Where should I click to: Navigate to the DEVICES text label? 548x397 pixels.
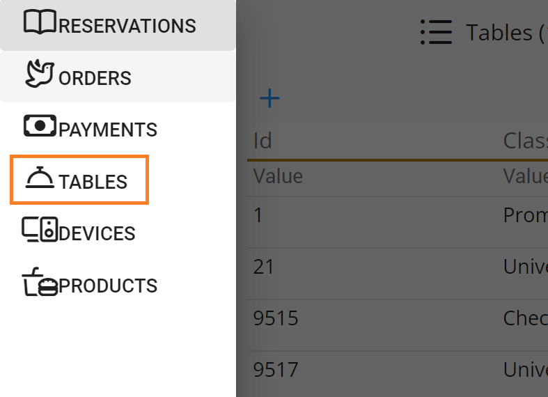97,233
